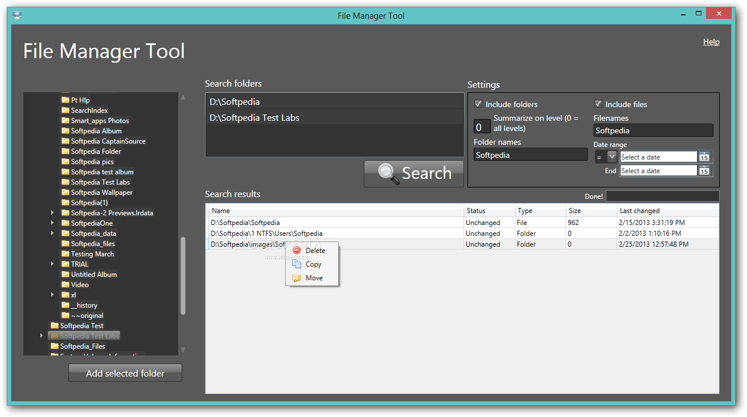747x417 pixels.
Task: Click the Summarize on level number field
Action: click(x=482, y=126)
